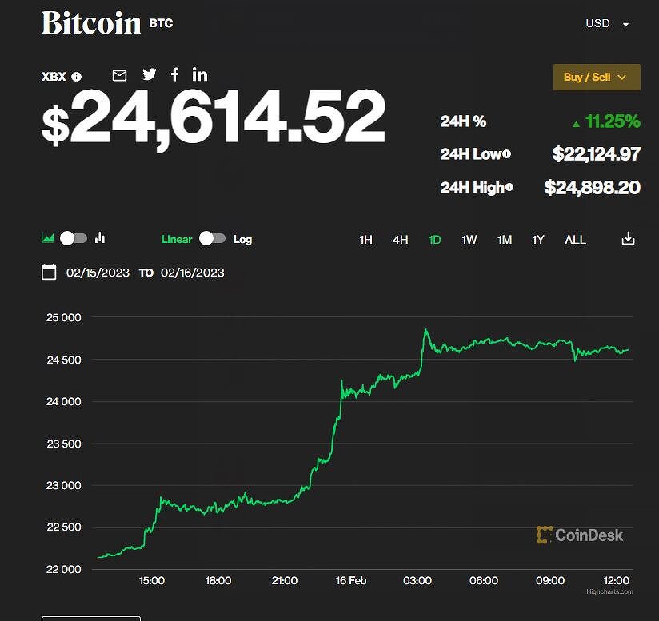Click the 24H High info icon
Screen dimensions: 659x621
[509, 188]
